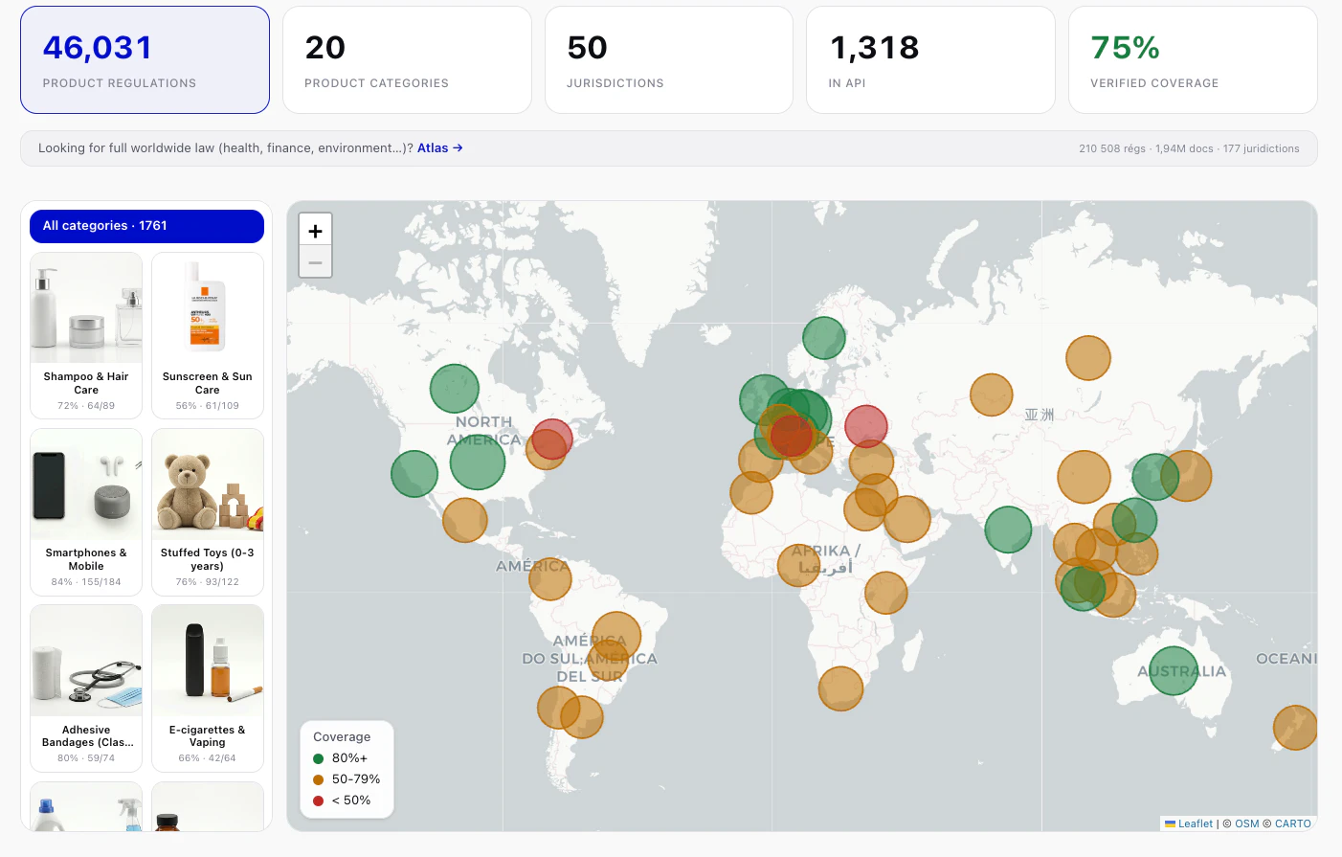Click the green marker over Scandinavia
This screenshot has height=857, width=1342.
824,337
